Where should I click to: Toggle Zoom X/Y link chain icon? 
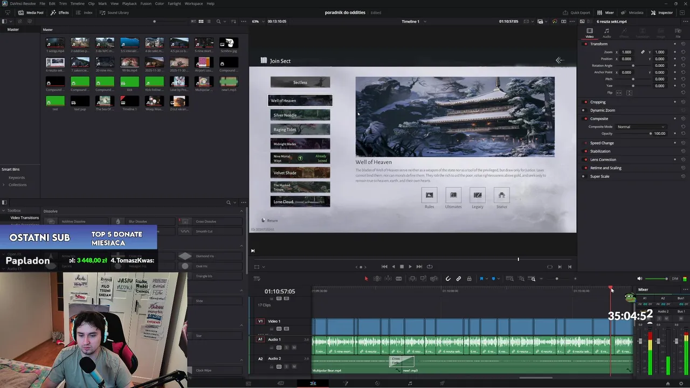coord(643,52)
